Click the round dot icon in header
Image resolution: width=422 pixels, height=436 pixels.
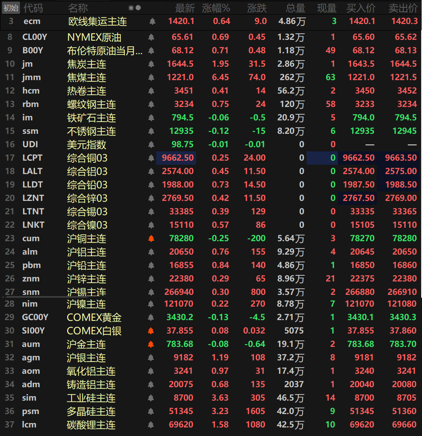pos(138,8)
